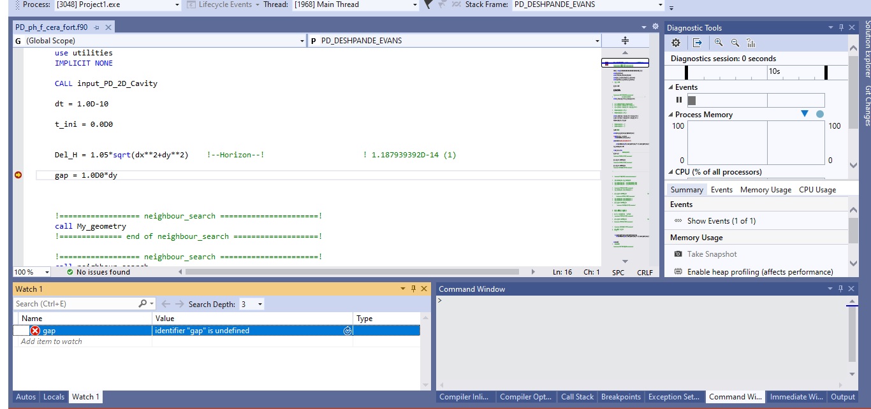
Task: Pin the Command Window panel
Action: (x=842, y=289)
